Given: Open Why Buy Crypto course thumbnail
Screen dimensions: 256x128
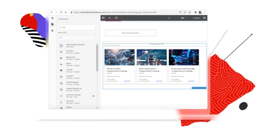Looking at the screenshot, I should 120,57.
